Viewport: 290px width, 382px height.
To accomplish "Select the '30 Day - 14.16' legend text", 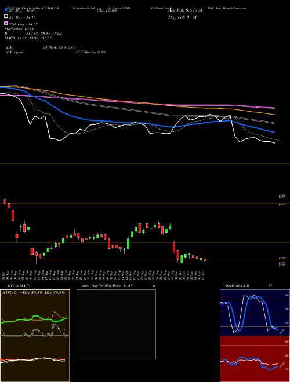I will 23,17.
